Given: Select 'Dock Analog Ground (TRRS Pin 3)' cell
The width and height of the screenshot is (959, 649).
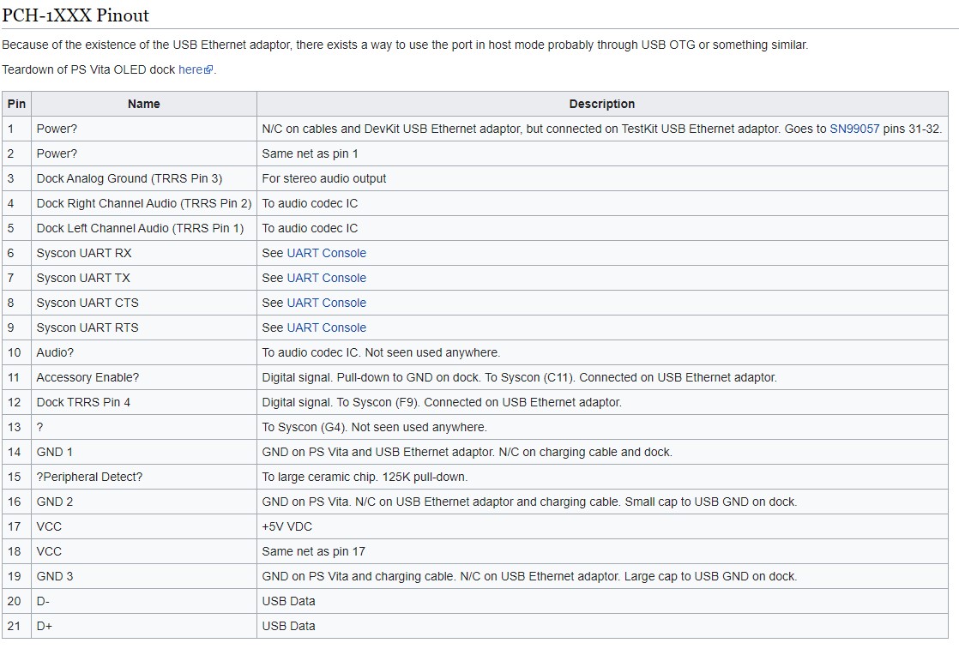Looking at the screenshot, I should click(144, 178).
